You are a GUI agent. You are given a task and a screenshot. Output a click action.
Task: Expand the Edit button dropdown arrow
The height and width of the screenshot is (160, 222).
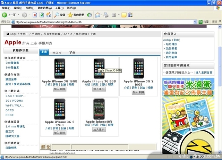point(119,15)
